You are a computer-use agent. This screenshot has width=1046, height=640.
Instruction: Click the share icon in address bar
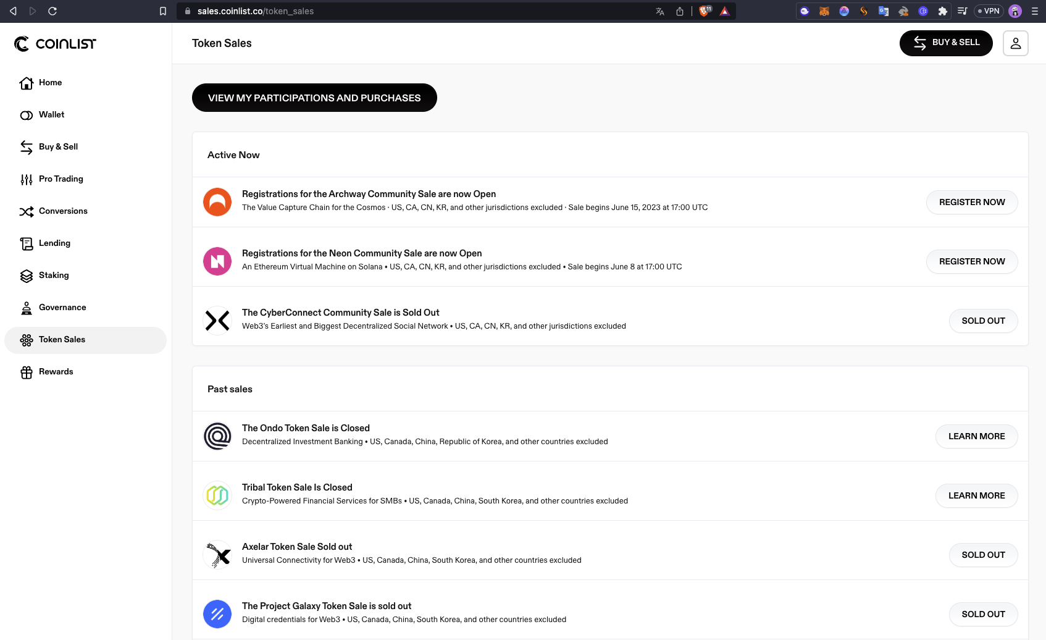coord(680,11)
